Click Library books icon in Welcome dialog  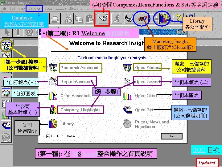coord(53,124)
